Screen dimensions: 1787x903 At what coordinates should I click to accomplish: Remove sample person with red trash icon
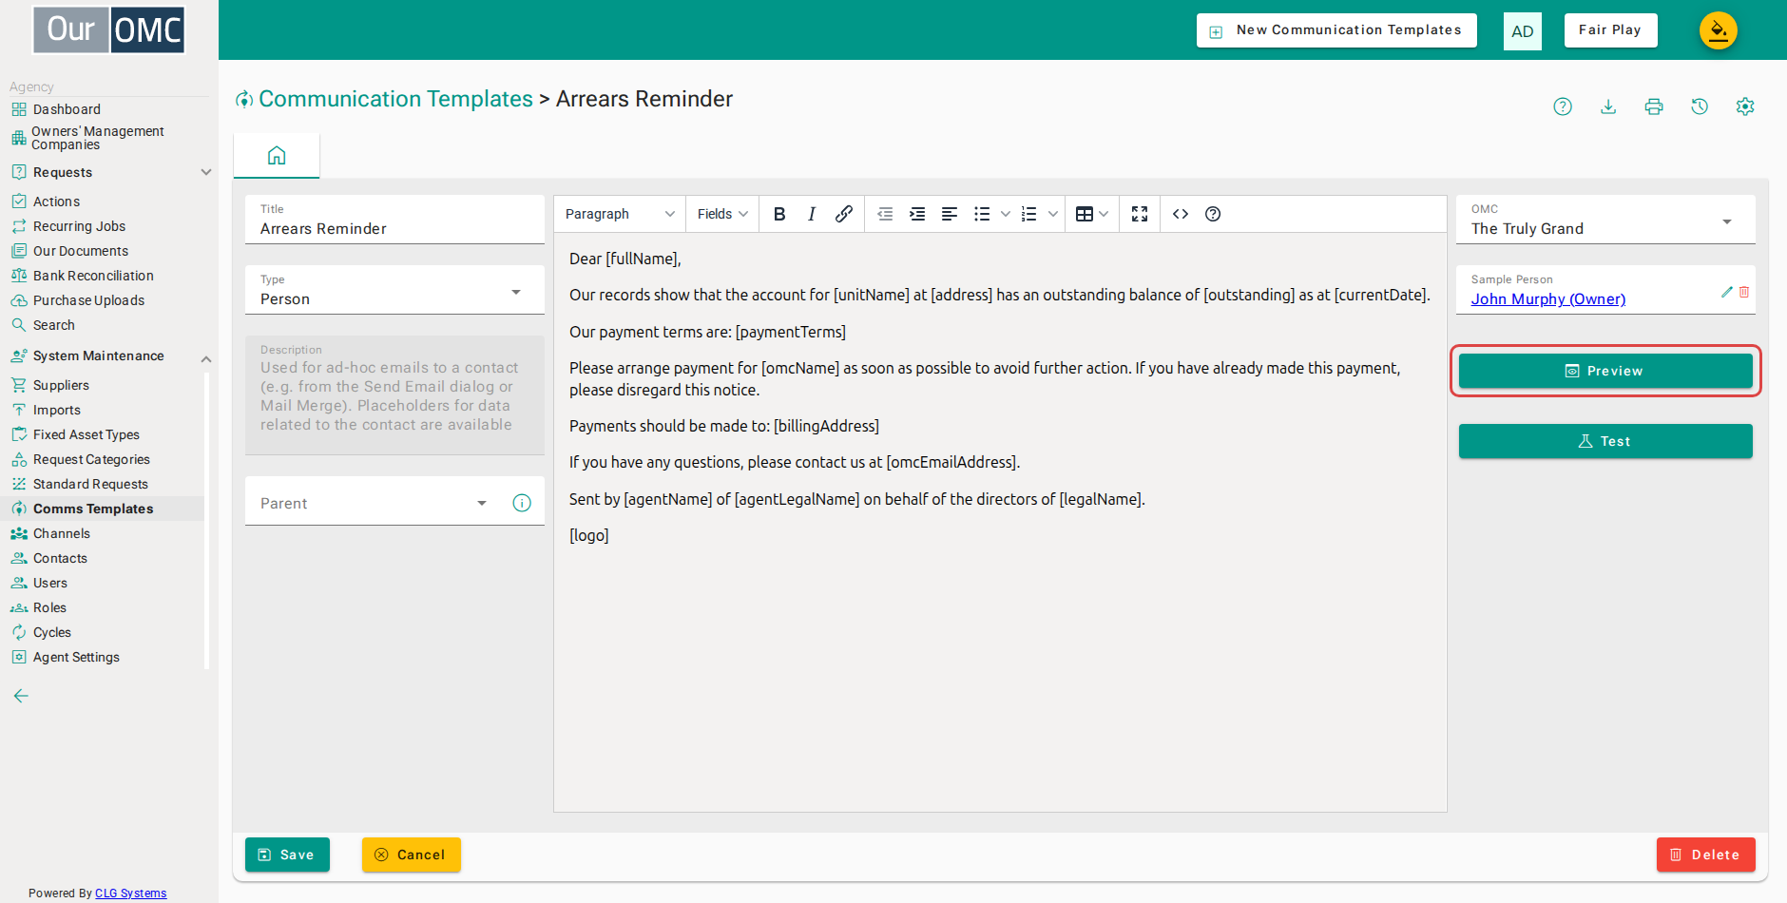pos(1744,292)
